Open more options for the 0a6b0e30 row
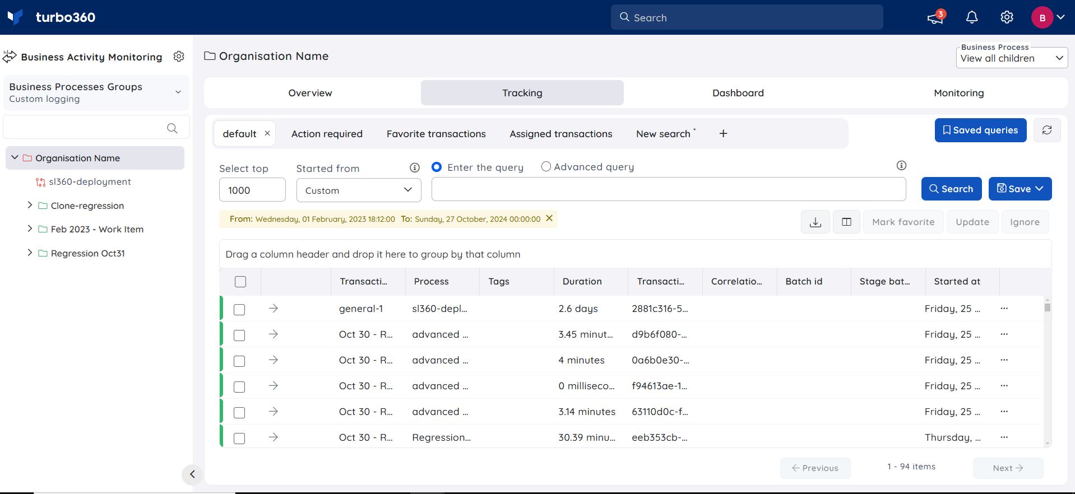This screenshot has height=494, width=1075. click(x=1004, y=360)
